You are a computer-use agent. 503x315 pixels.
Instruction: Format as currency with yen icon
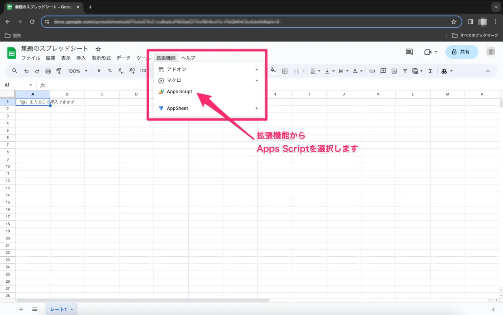(99, 71)
